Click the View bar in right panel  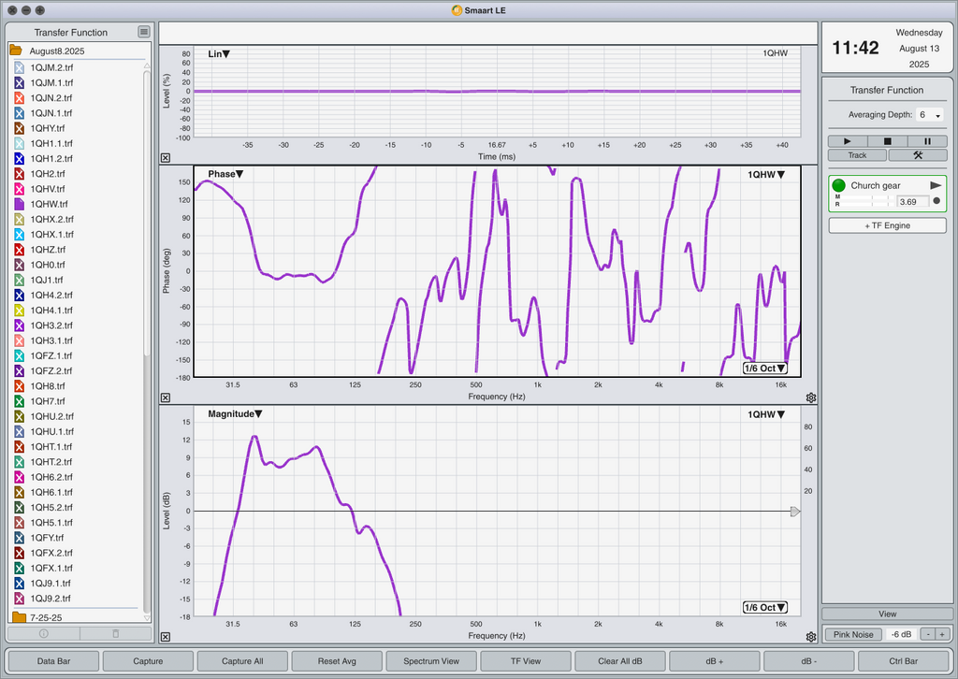887,614
